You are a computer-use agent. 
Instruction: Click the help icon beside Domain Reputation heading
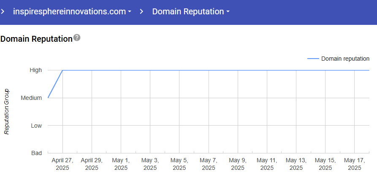pyautogui.click(x=76, y=38)
